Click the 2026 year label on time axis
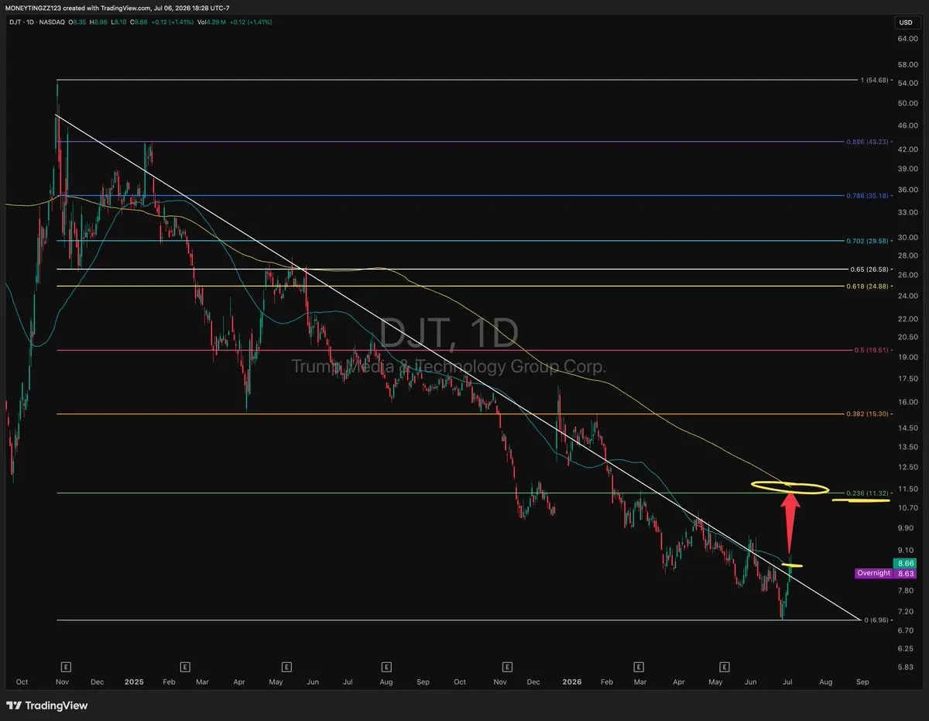The image size is (929, 721). tap(572, 682)
